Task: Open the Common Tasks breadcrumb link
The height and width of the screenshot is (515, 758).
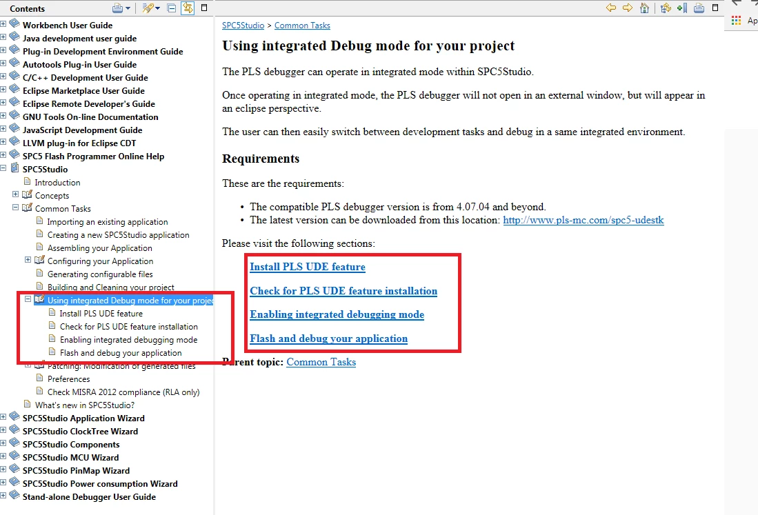Action: (x=302, y=25)
